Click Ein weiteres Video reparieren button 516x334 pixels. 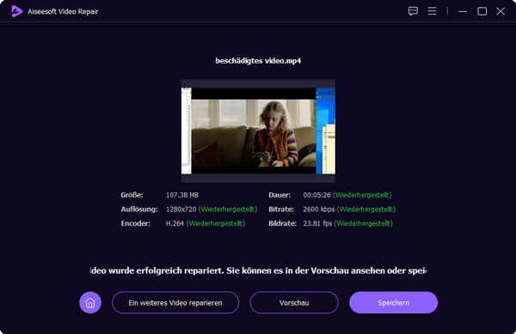point(175,302)
